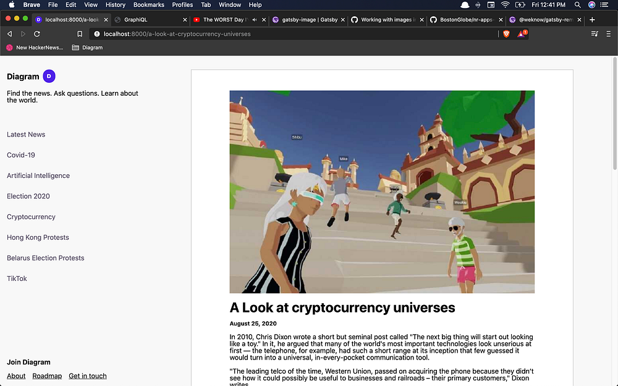Open the Brave hamburger menu
The image size is (618, 386).
coord(609,34)
